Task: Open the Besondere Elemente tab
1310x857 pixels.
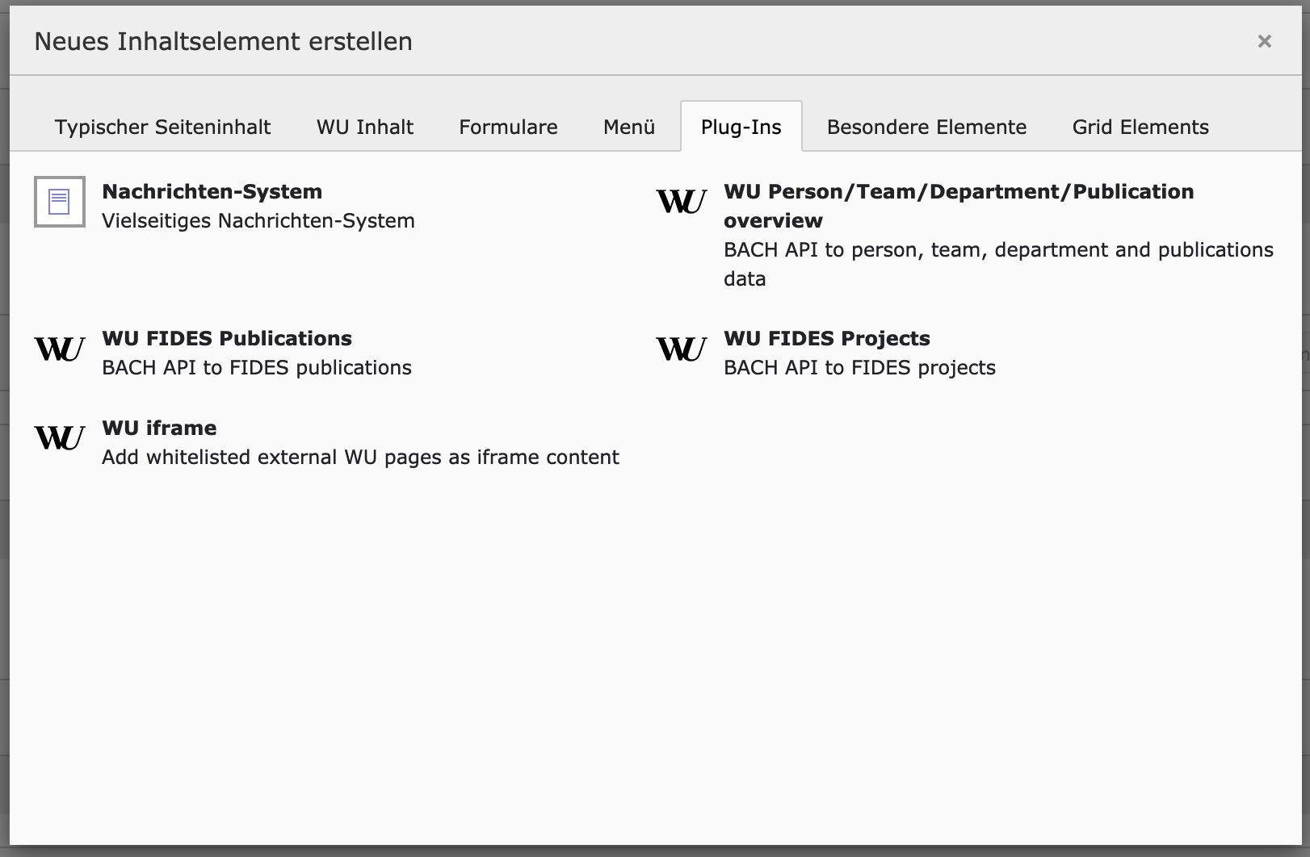Action: 926,127
